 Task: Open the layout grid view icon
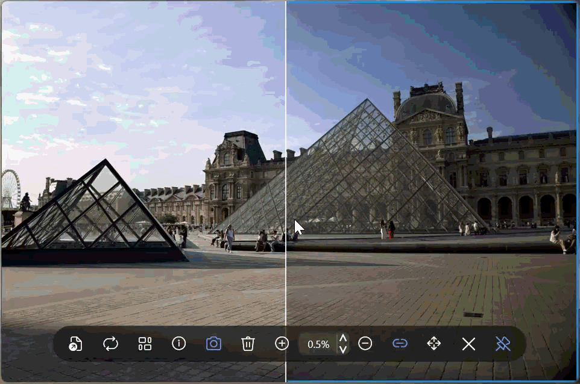tap(145, 344)
